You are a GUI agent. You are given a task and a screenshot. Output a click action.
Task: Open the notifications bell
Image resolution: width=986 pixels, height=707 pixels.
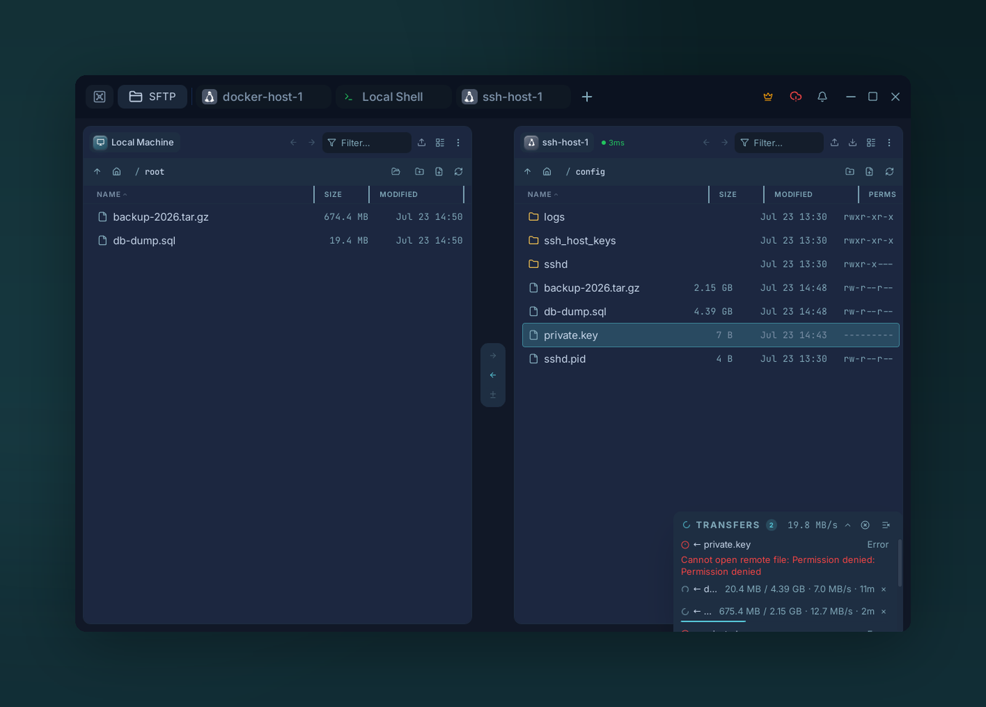(822, 97)
